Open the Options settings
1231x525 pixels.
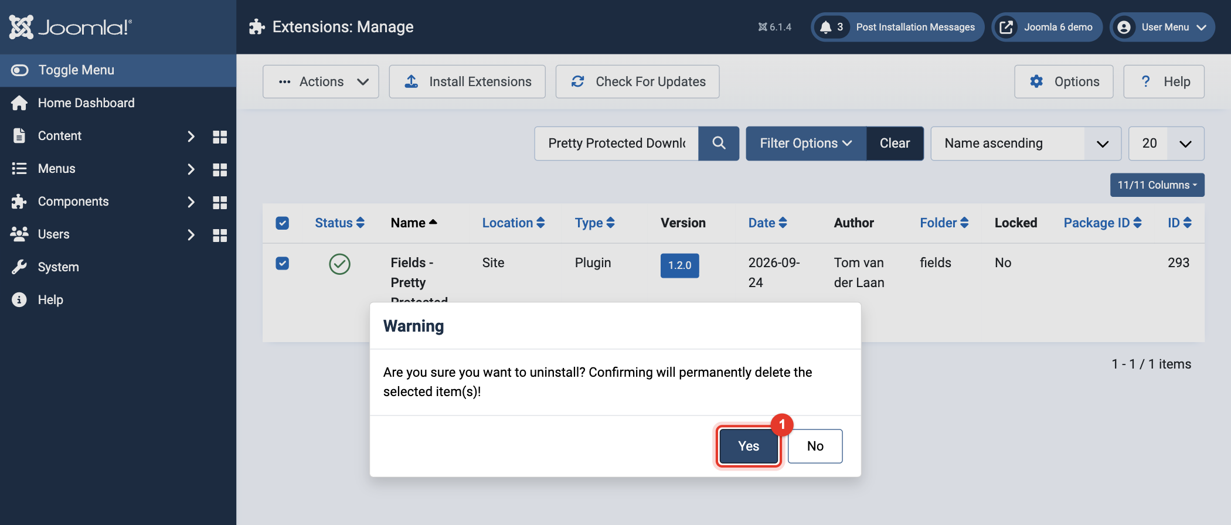coord(1064,81)
